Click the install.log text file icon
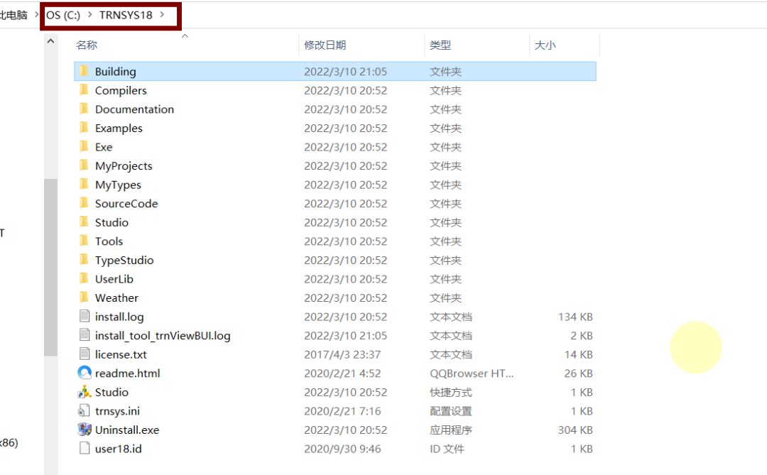This screenshot has width=767, height=475. 84,317
